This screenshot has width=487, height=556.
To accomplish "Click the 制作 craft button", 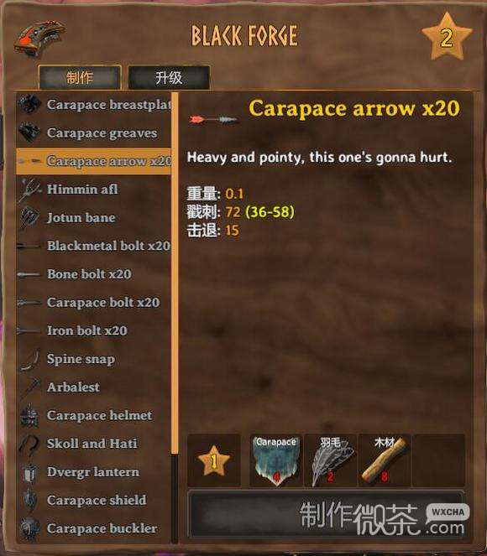I will [326, 513].
